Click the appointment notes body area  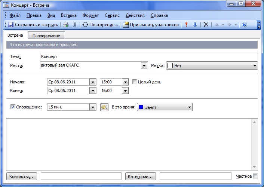click(129, 144)
